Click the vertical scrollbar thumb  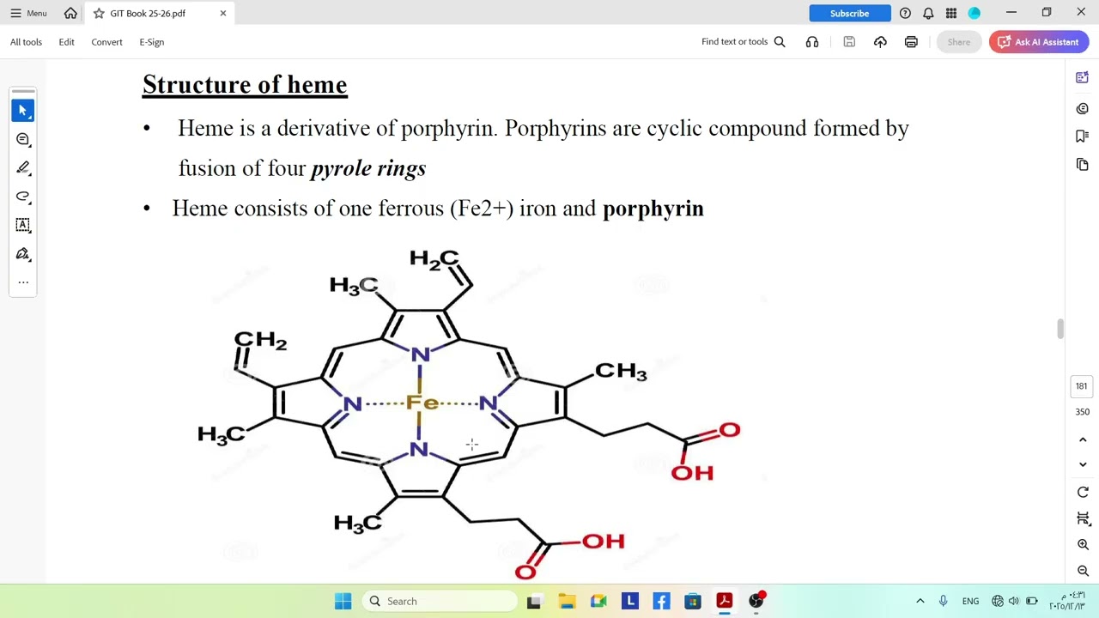coord(1060,329)
